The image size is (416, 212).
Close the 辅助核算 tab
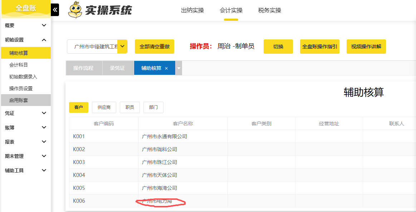pos(166,68)
